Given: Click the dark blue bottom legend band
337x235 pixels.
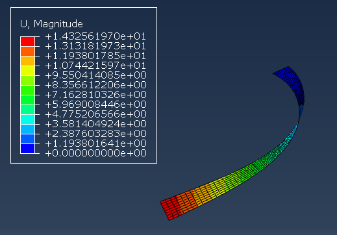Looking at the screenshot, I should [27, 149].
